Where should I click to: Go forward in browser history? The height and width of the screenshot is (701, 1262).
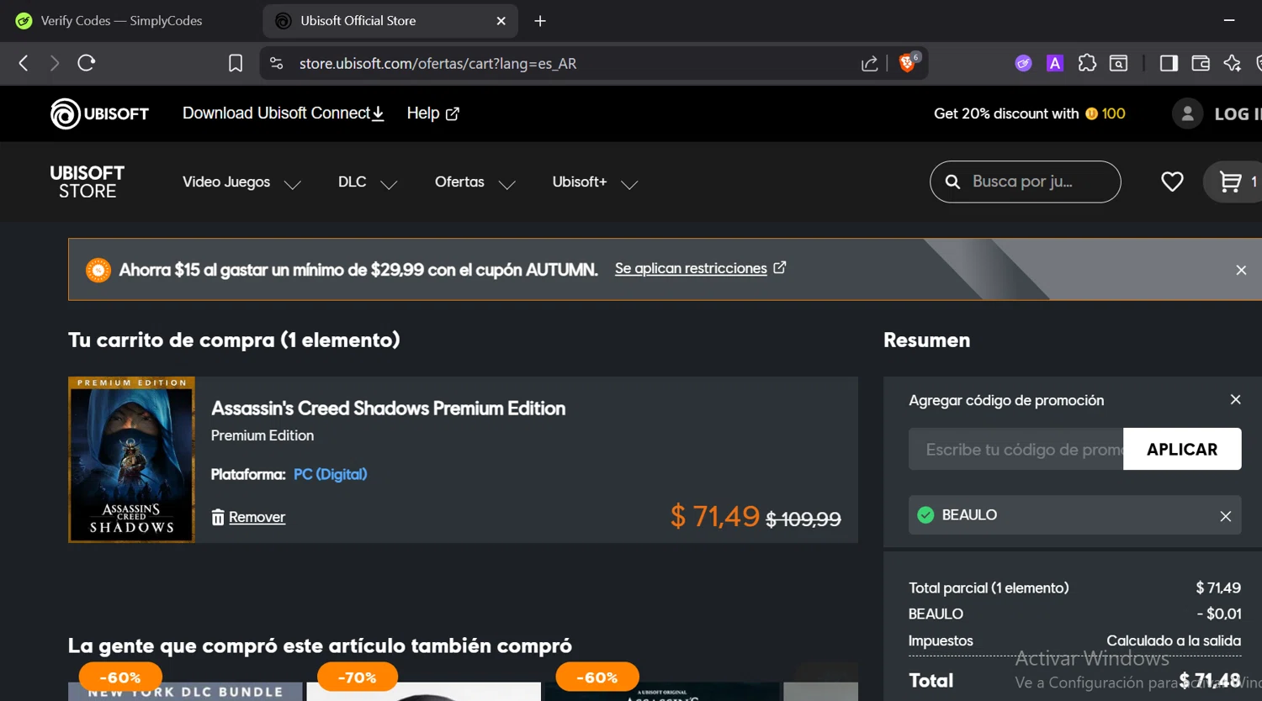(x=55, y=63)
